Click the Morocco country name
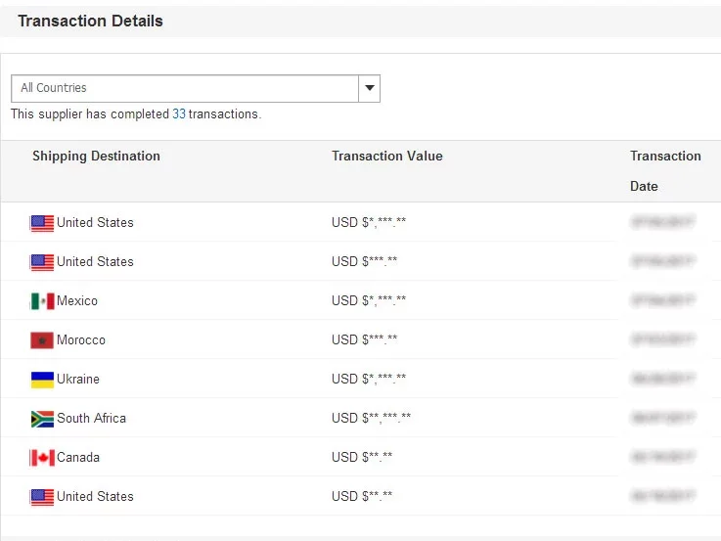Screen dimensions: 721x541 pyautogui.click(x=81, y=340)
